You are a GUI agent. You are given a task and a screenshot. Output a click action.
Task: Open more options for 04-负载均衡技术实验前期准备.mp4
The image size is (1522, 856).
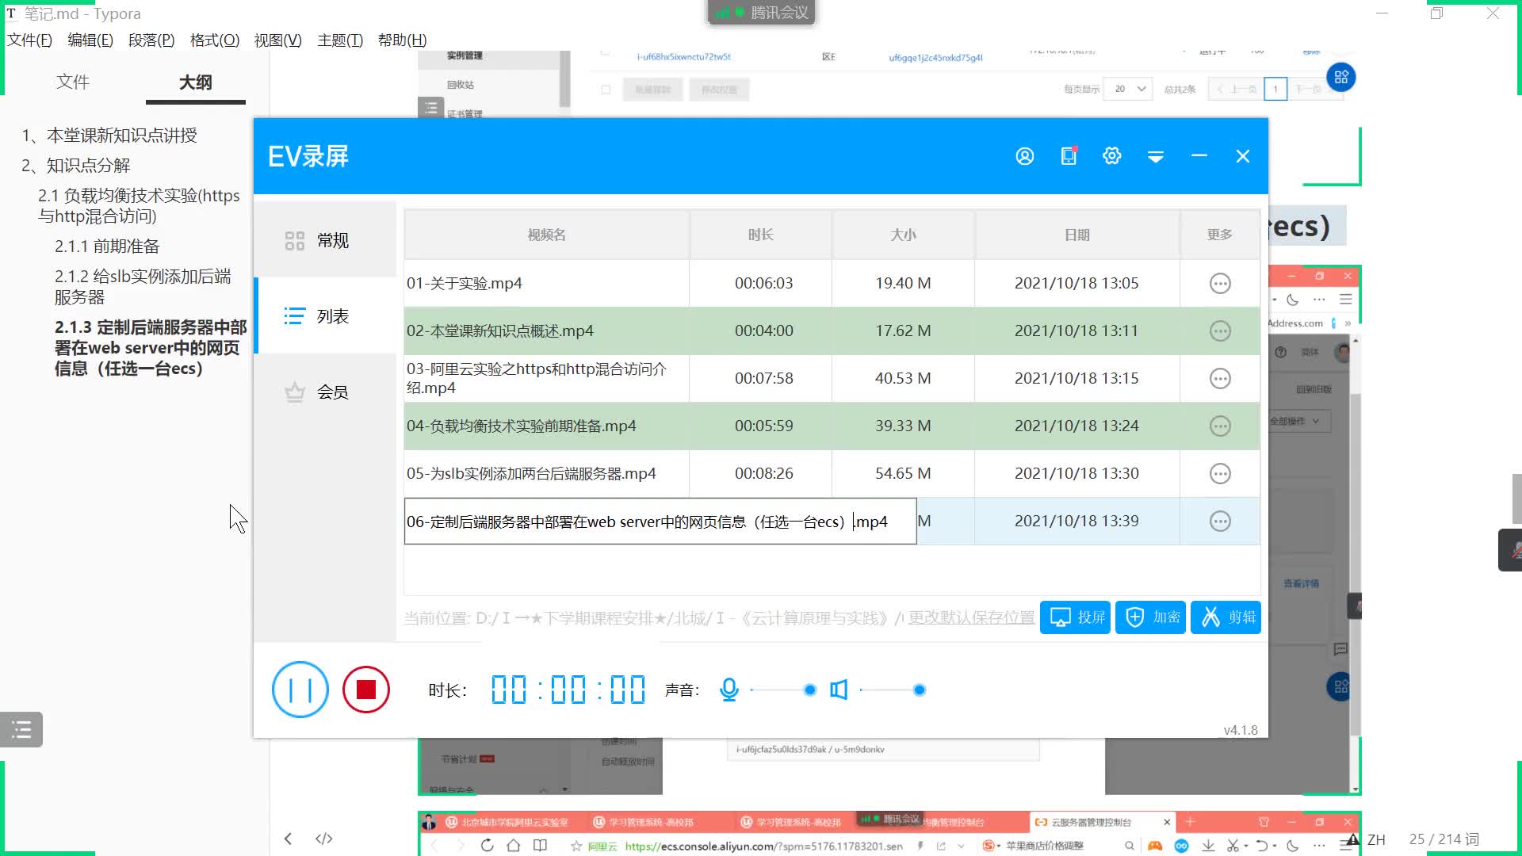pos(1220,426)
